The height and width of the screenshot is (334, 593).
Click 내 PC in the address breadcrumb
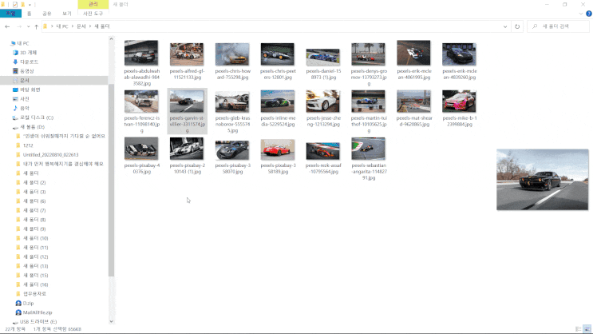coord(62,26)
